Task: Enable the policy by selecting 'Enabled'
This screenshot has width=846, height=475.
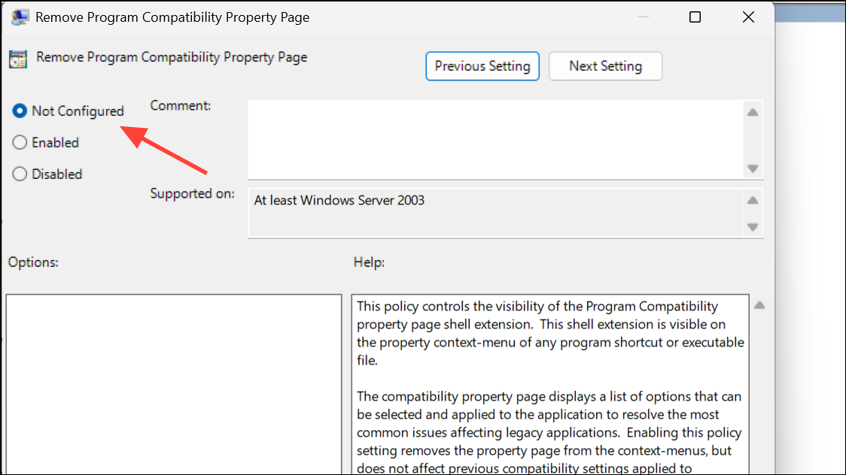Action: pos(19,142)
